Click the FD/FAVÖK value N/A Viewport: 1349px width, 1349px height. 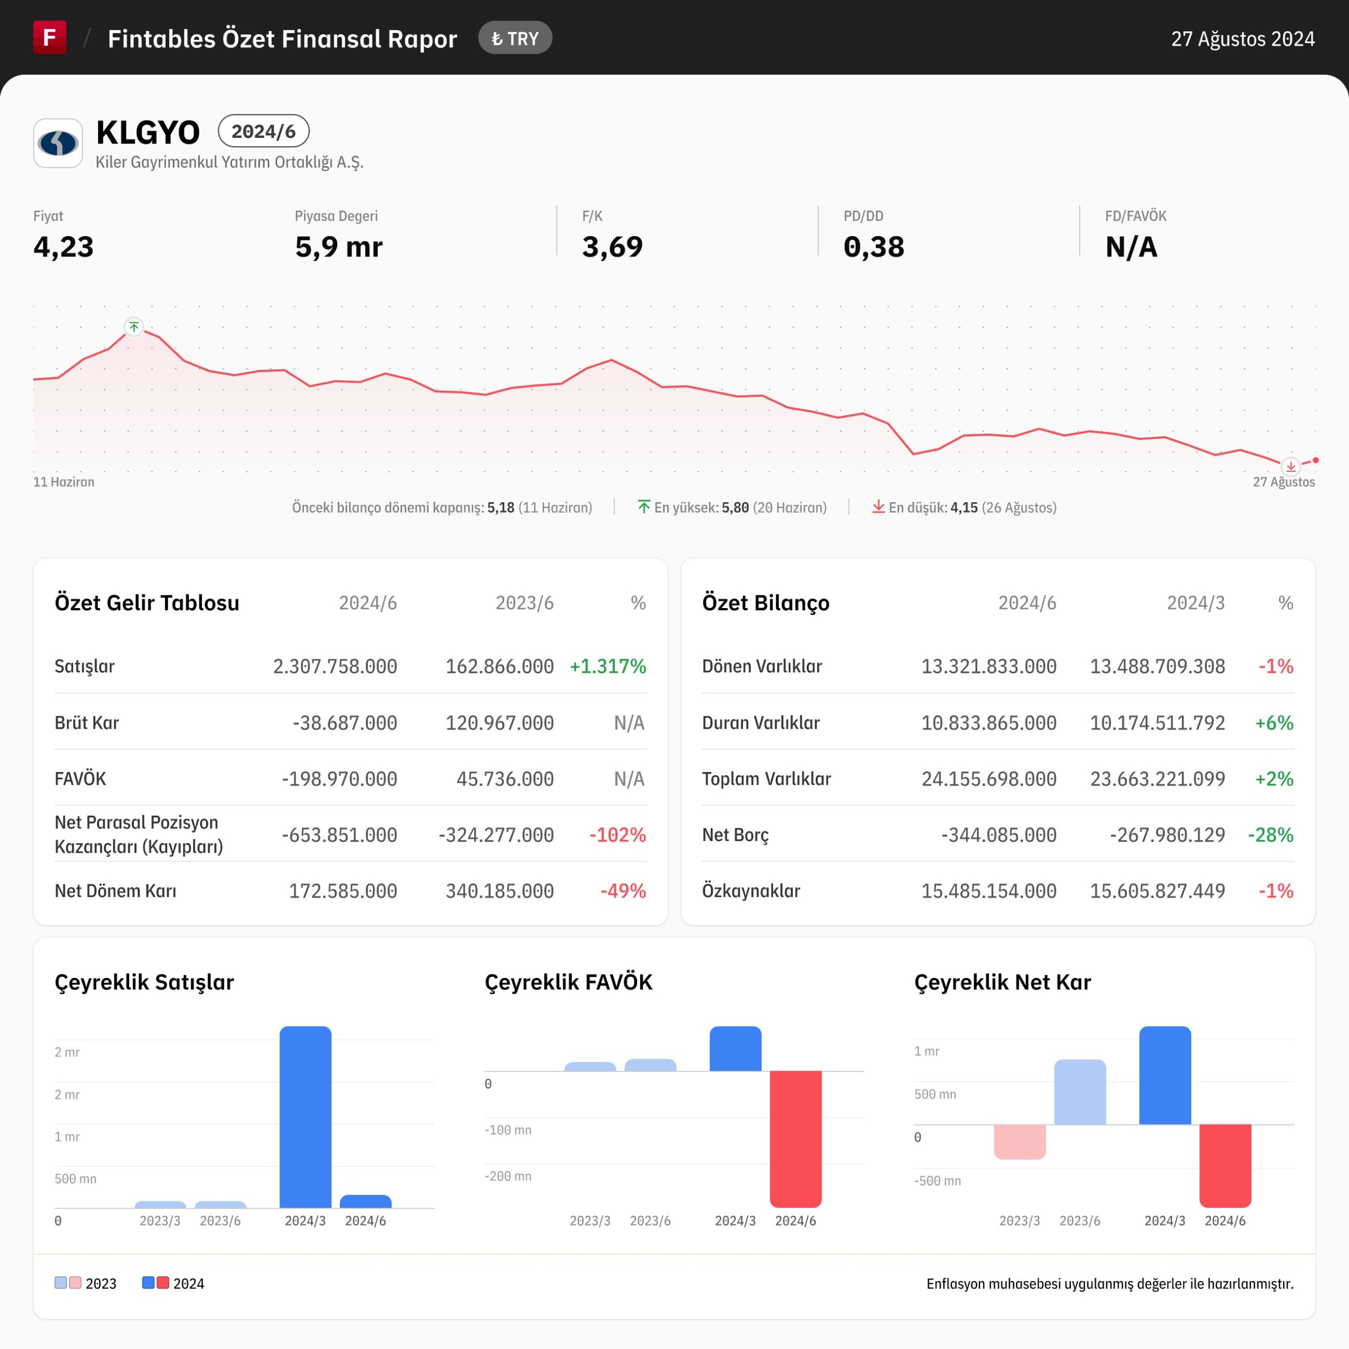1131,247
